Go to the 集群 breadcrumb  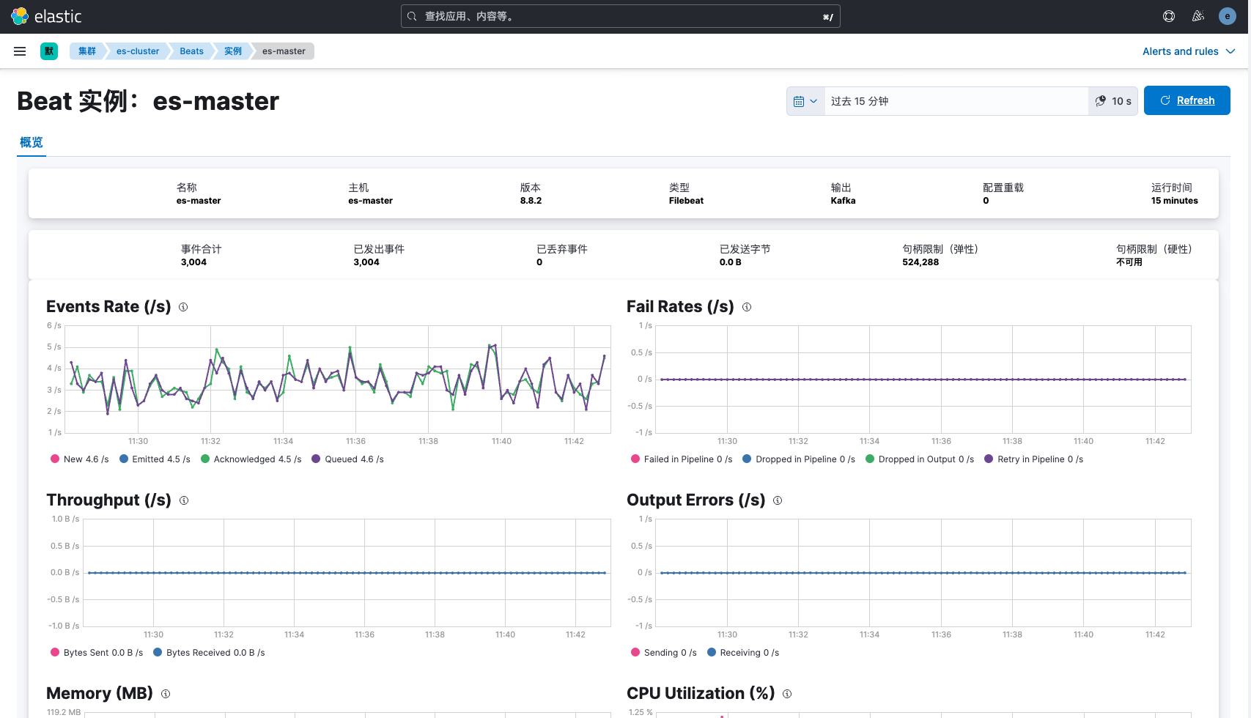point(87,51)
